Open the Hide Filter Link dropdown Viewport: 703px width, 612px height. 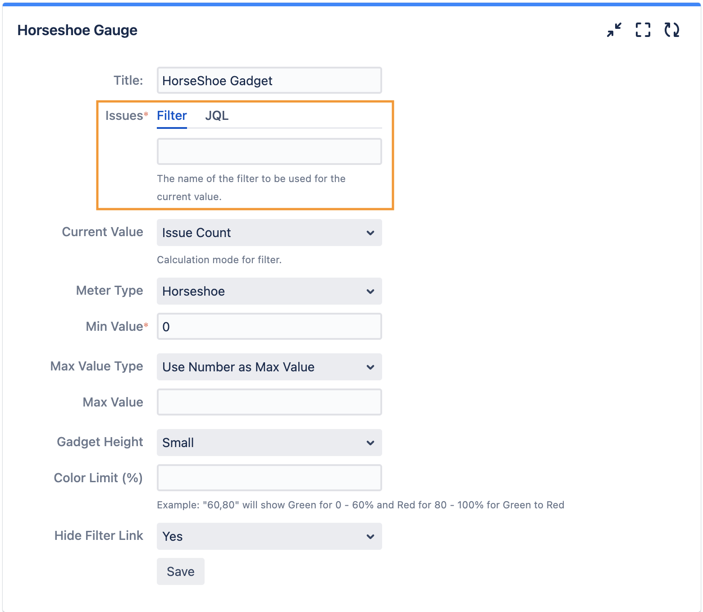(269, 536)
